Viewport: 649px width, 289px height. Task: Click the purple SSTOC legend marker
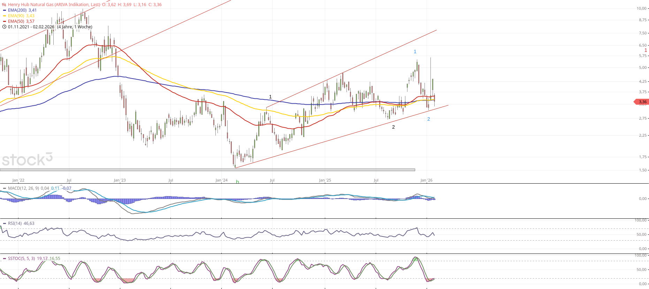click(x=5, y=259)
